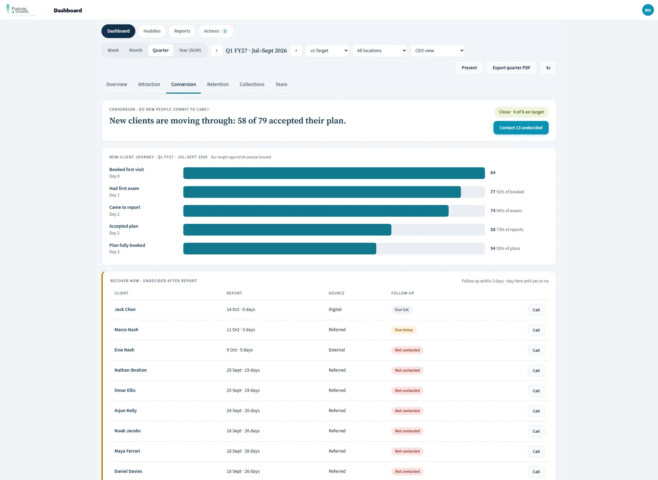This screenshot has height=480, width=658.
Task: Click the Accepted plan funnel bar
Action: point(287,230)
